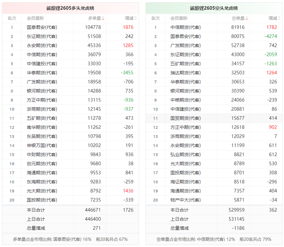
Task: Sort long table by 增减 sort arrows
Action: pos(136,18)
